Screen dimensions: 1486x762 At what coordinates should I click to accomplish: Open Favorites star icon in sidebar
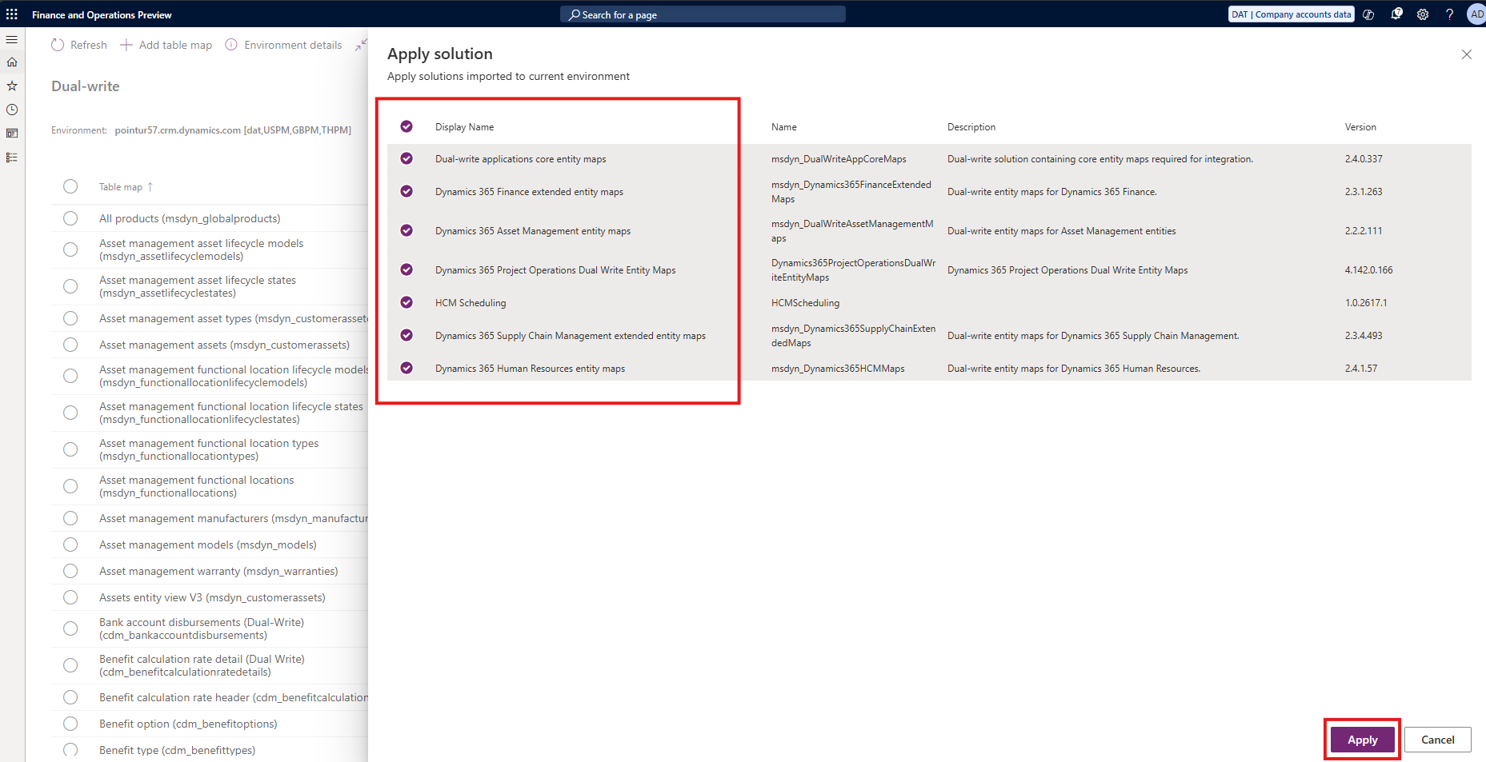tap(12, 86)
